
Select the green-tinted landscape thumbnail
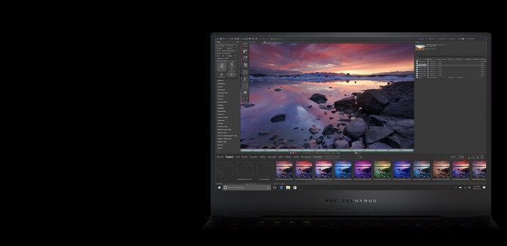point(383,169)
